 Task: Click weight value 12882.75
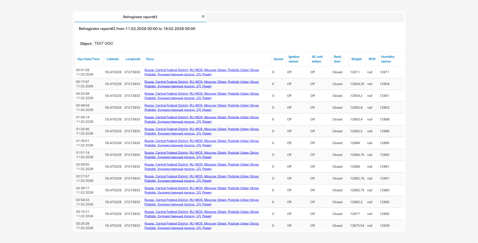(357, 179)
